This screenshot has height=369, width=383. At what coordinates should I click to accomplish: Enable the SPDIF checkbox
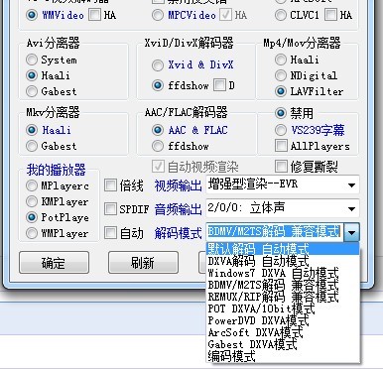(x=110, y=209)
